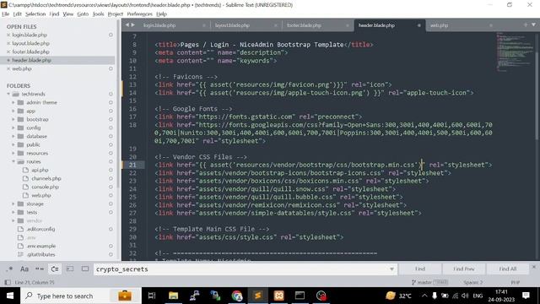This screenshot has height=304, width=540.
Task: Go to previous tab arrow
Action: pos(127,25)
